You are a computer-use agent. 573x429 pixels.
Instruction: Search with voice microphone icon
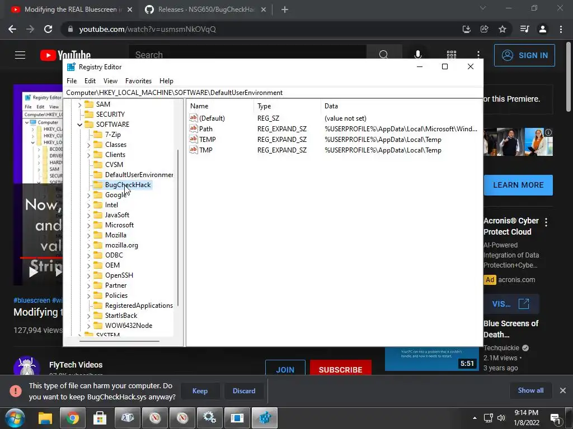[417, 55]
